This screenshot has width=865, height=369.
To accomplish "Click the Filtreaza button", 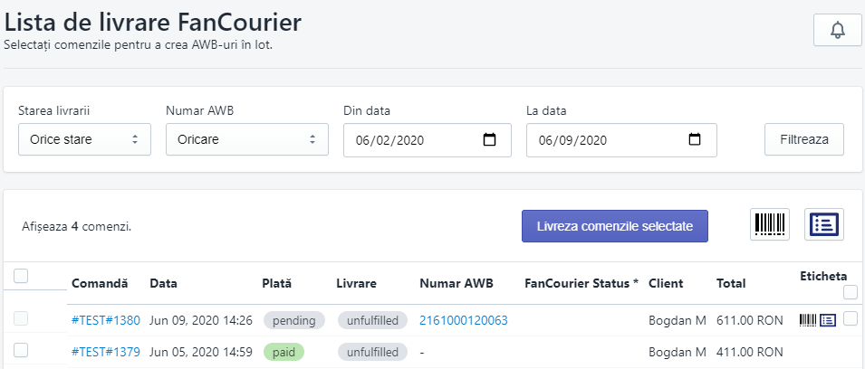I will 804,139.
